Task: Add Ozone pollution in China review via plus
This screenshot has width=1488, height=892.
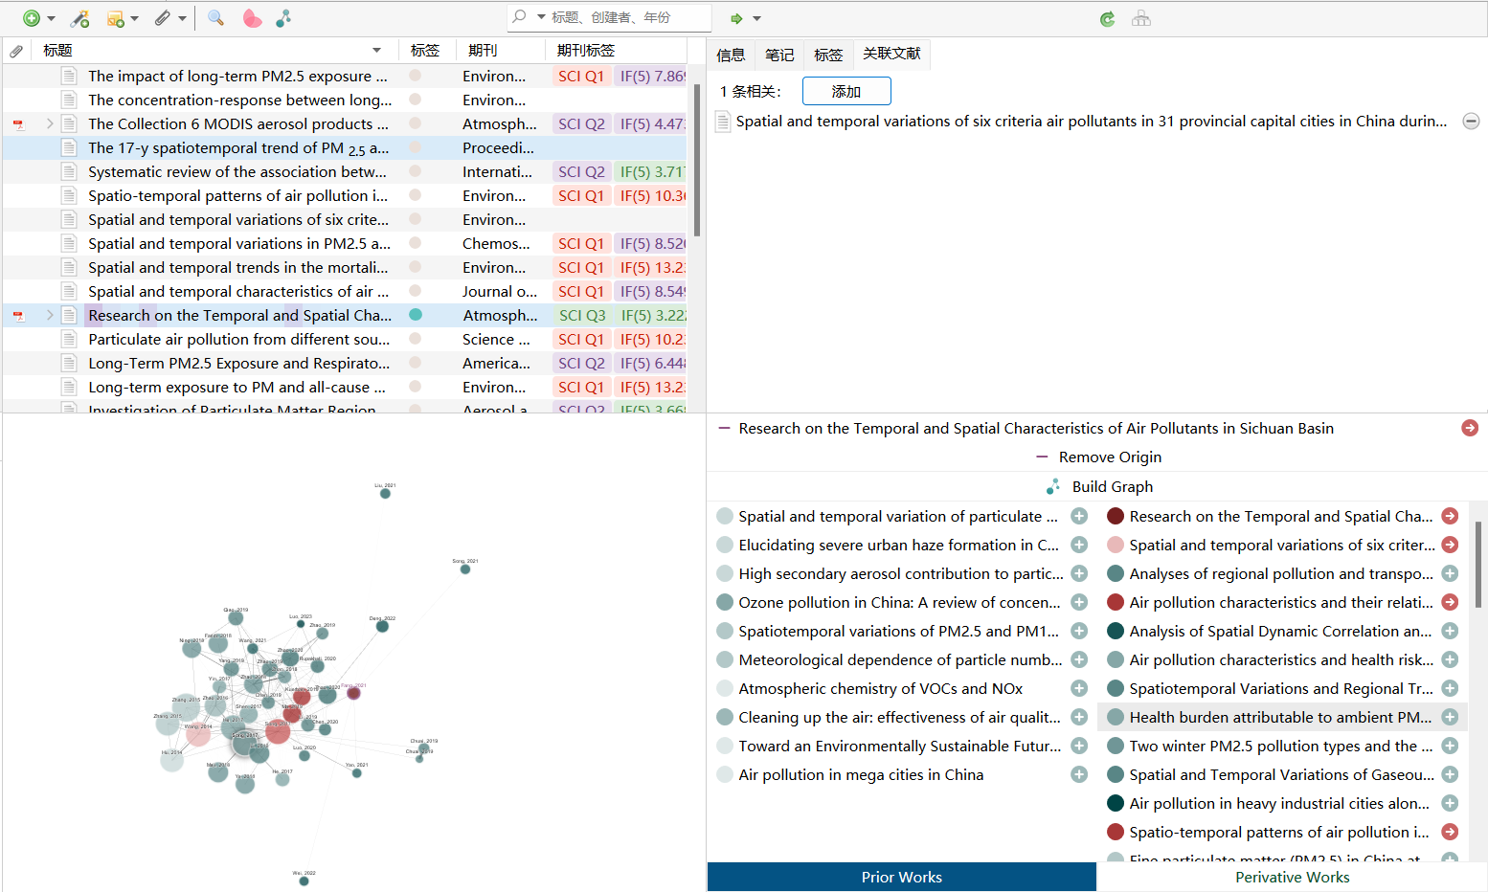Action: [1079, 602]
